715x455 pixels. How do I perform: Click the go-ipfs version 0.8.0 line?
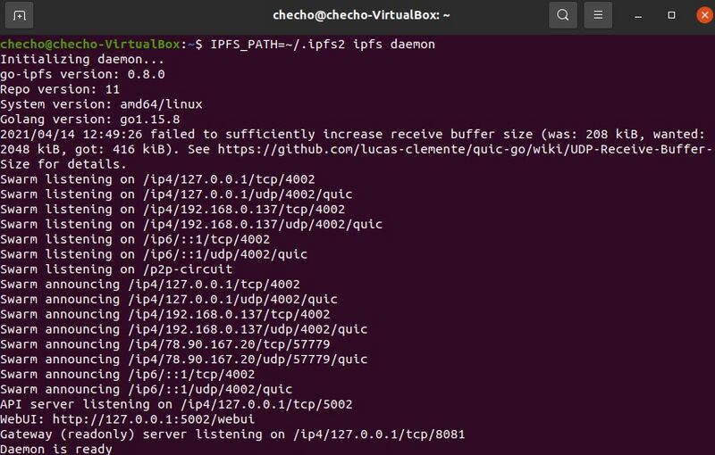coord(82,74)
